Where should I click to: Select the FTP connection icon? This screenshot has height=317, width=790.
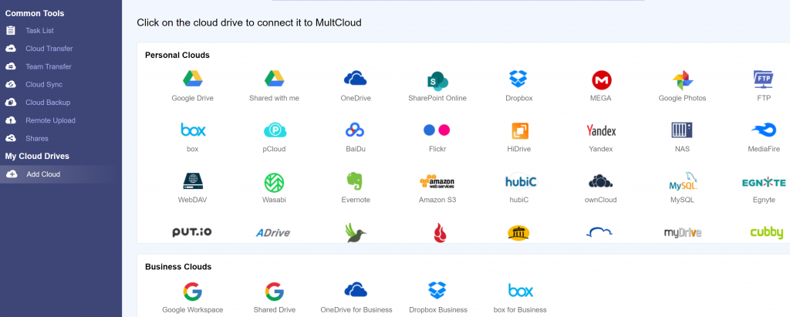764,79
